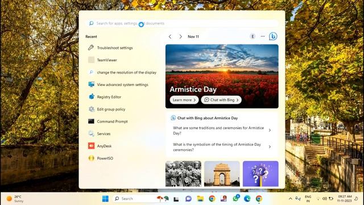Open File Explorer from taskbar

[x=200, y=199]
